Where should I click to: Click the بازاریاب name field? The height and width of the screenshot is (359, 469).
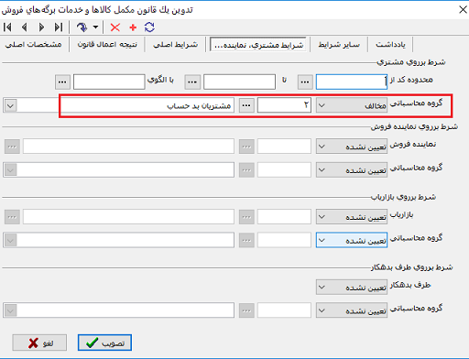click(x=128, y=217)
